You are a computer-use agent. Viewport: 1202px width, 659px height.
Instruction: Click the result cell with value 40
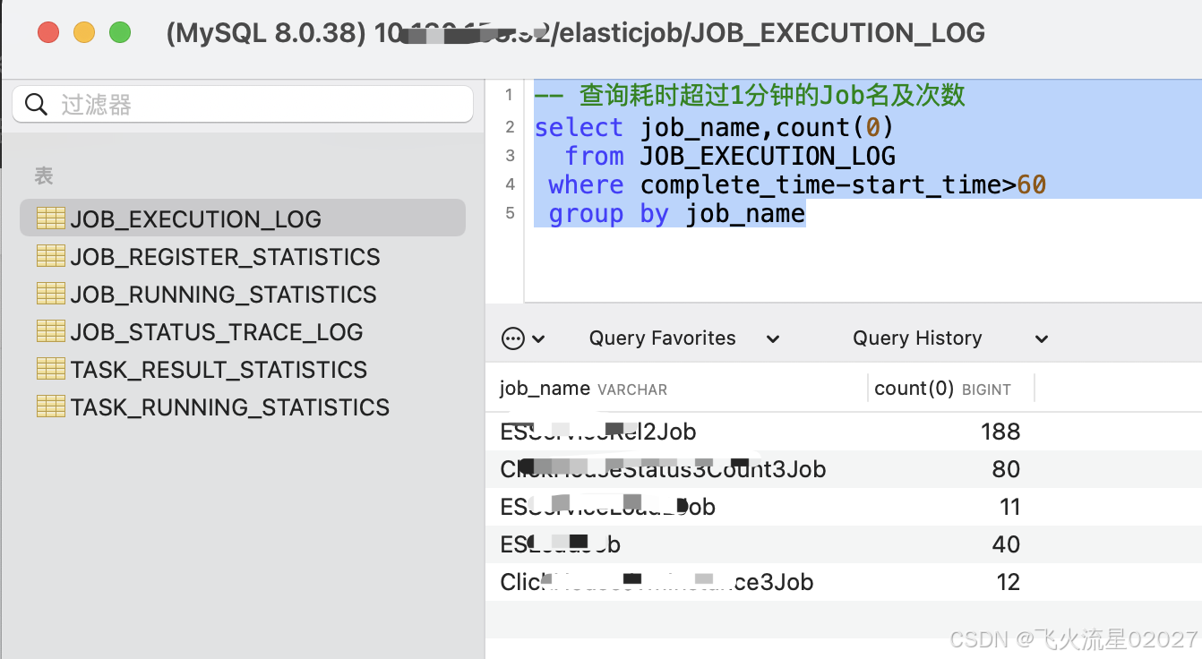point(1006,544)
